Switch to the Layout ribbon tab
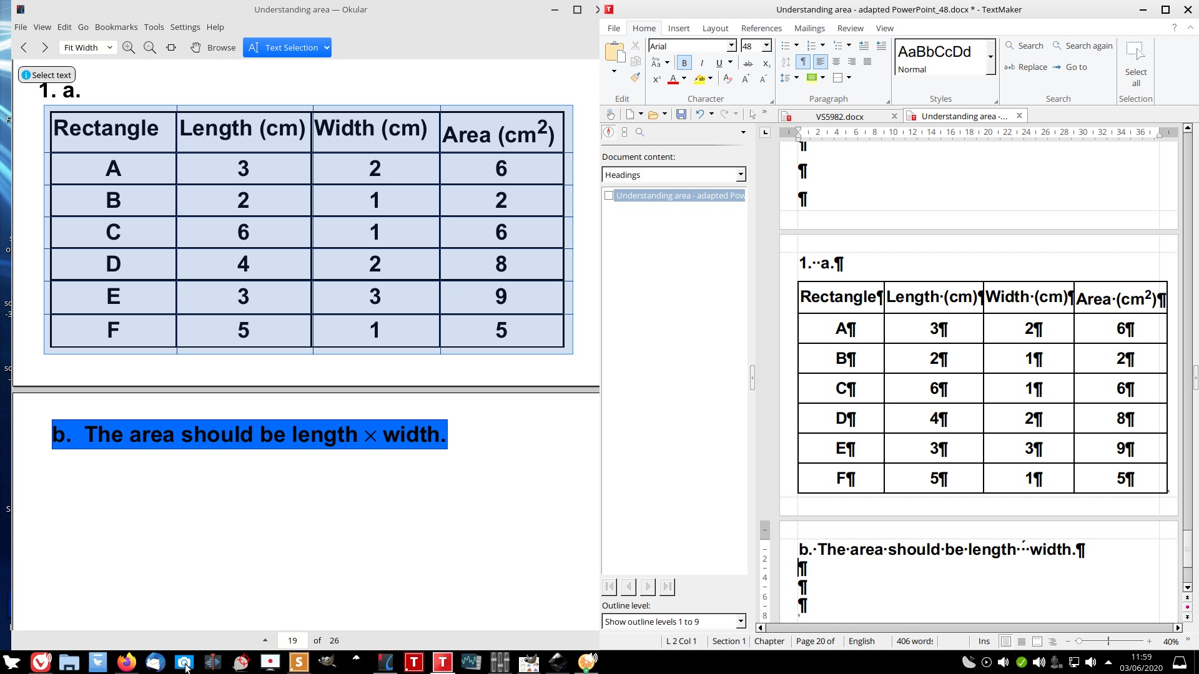This screenshot has height=674, width=1199. tap(715, 28)
